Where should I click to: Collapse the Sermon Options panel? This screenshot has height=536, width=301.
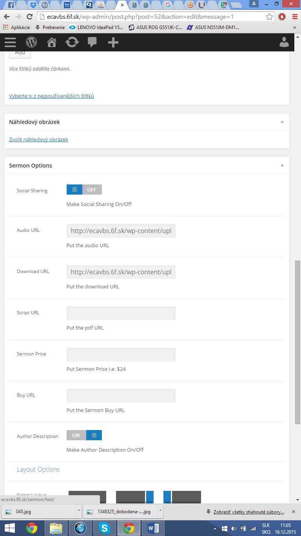pyautogui.click(x=282, y=166)
